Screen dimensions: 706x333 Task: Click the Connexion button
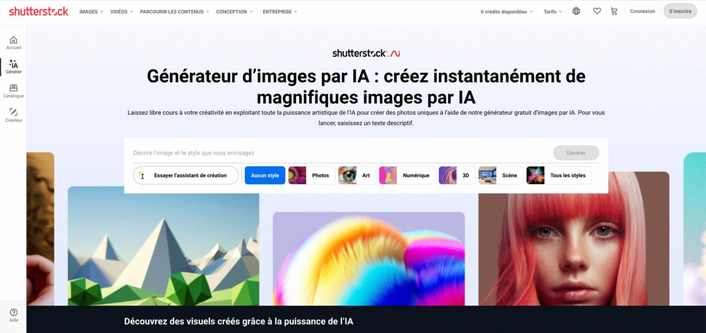point(642,11)
